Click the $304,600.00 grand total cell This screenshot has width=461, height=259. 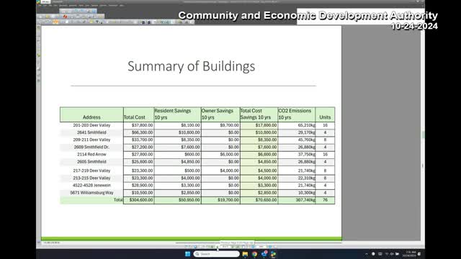[x=139, y=200]
